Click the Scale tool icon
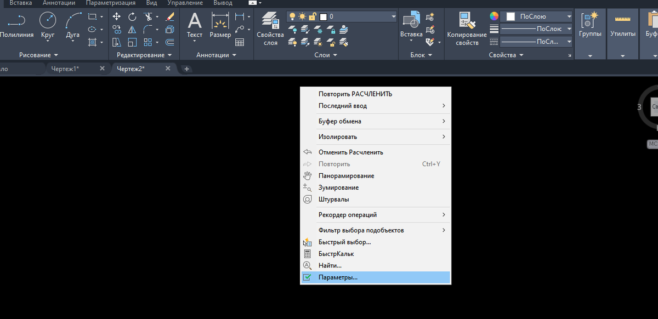 [132, 42]
